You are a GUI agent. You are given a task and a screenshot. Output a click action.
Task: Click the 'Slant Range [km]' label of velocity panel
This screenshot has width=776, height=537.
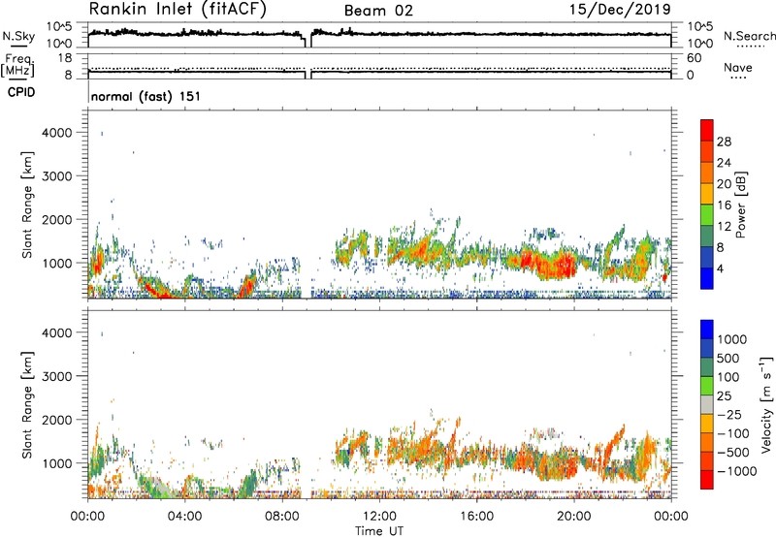[27, 405]
